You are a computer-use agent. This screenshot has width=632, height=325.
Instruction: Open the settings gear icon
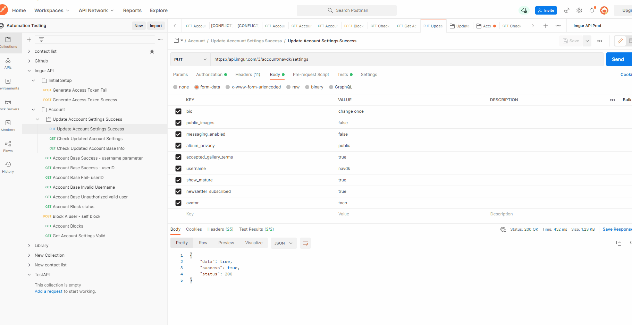[x=579, y=10]
